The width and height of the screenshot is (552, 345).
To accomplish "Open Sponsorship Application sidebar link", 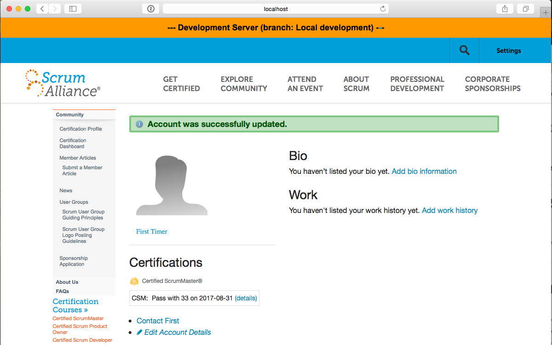I will [x=74, y=261].
